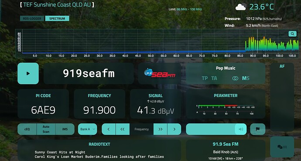301x161 pixels.
Task: Click the Limit 86 MHz - 108 MHz text
Action: 185,9
